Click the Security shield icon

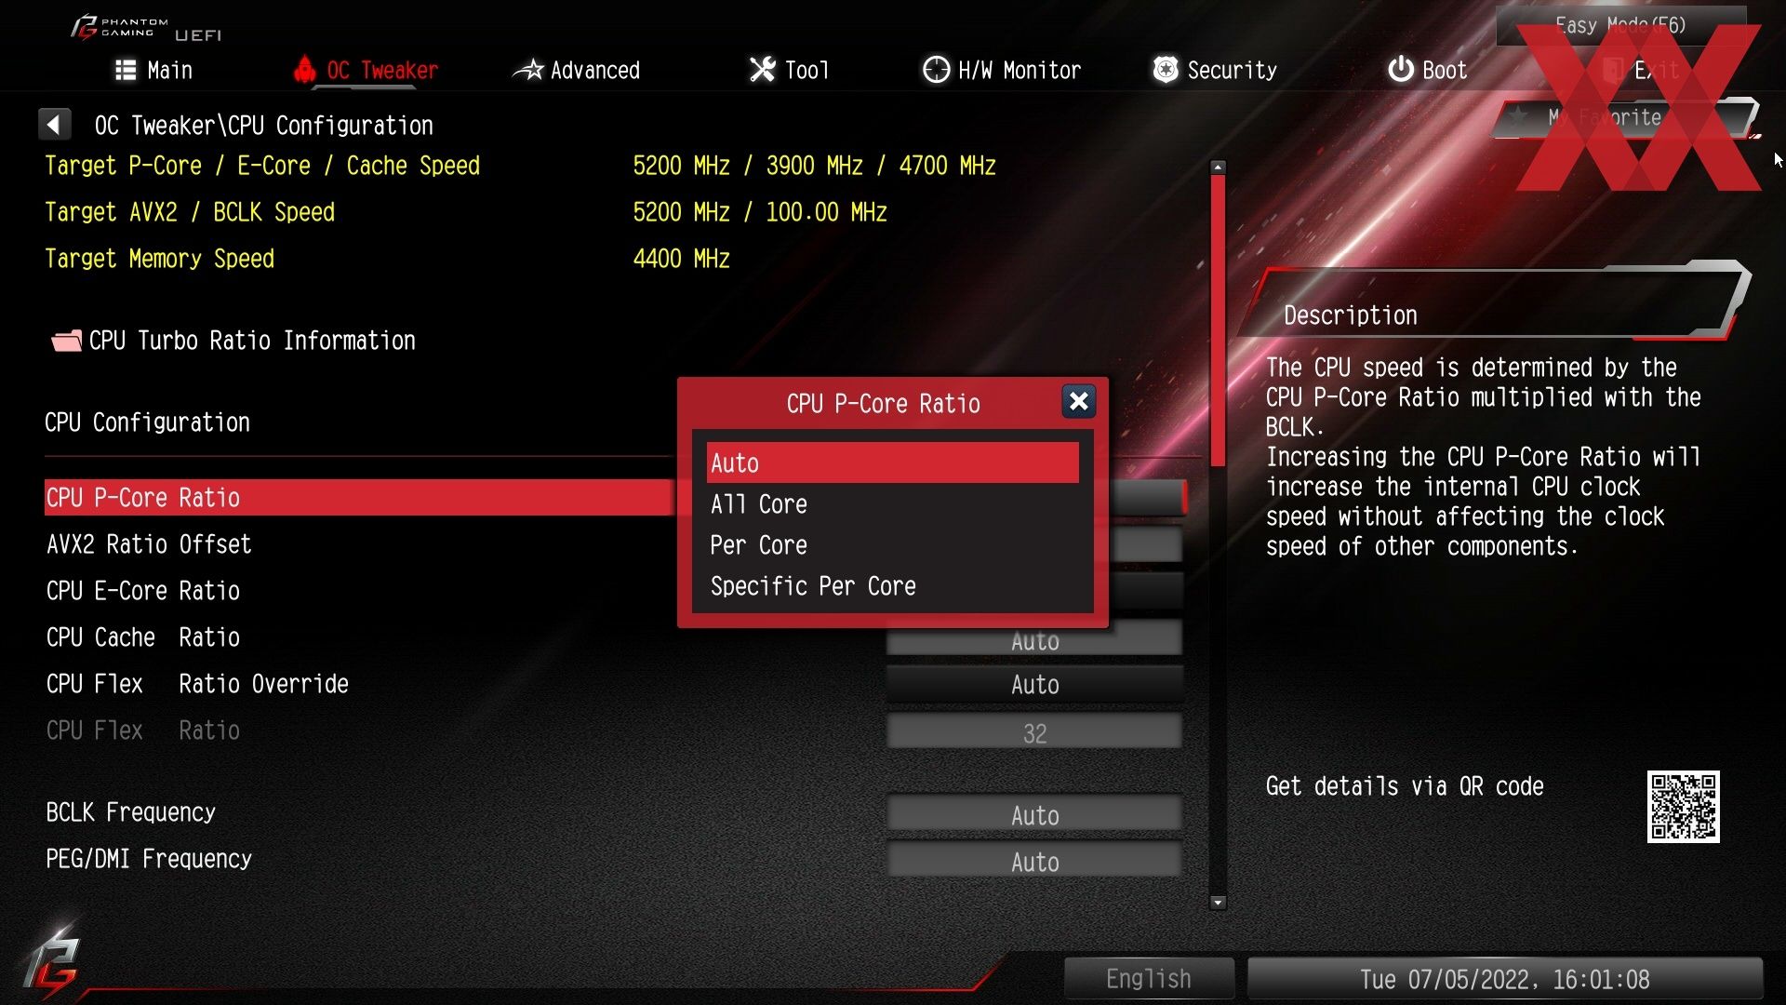(x=1165, y=70)
